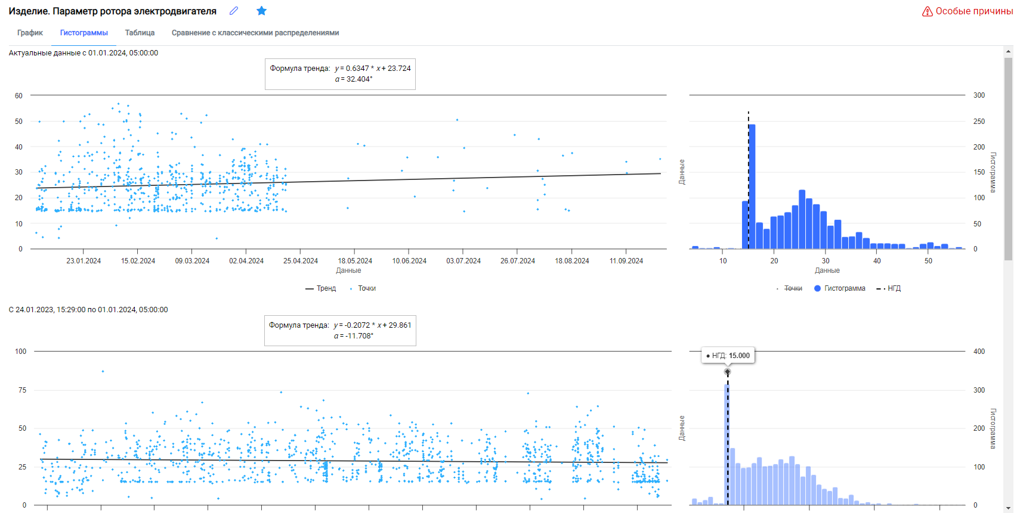This screenshot has height=513, width=1023.
Task: Open Сравнение с классическими распределениями tab
Action: point(255,33)
